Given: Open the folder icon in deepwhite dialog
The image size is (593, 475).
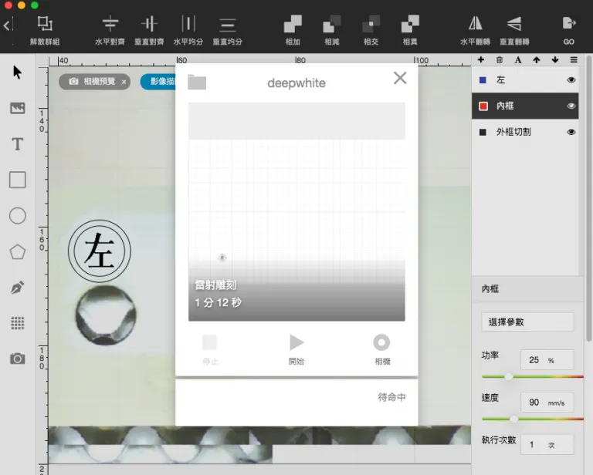Looking at the screenshot, I should click(197, 82).
